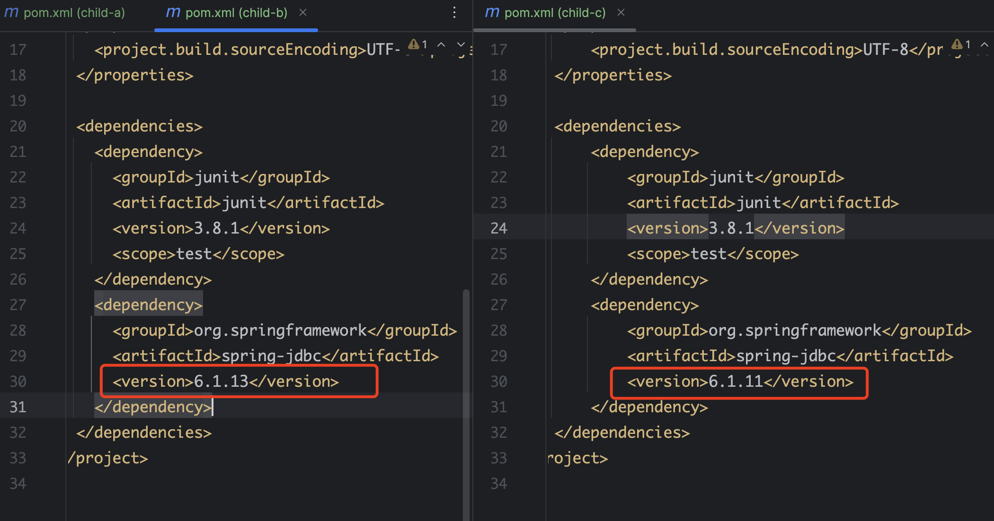This screenshot has width=994, height=521.
Task: Open the editor tabs kebab menu
Action: coord(454,13)
